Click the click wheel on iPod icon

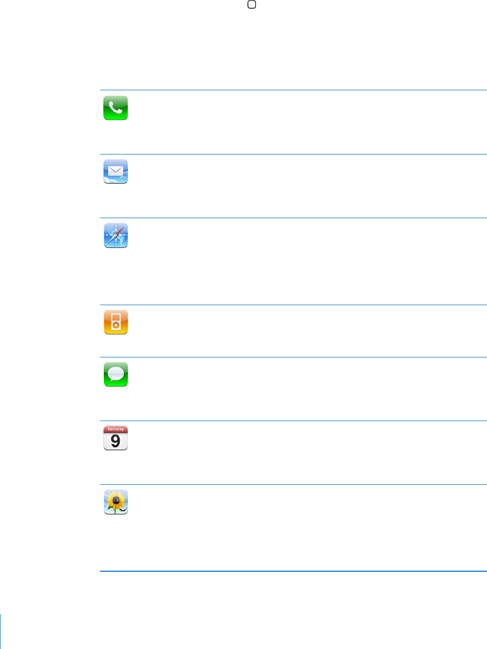click(x=116, y=325)
